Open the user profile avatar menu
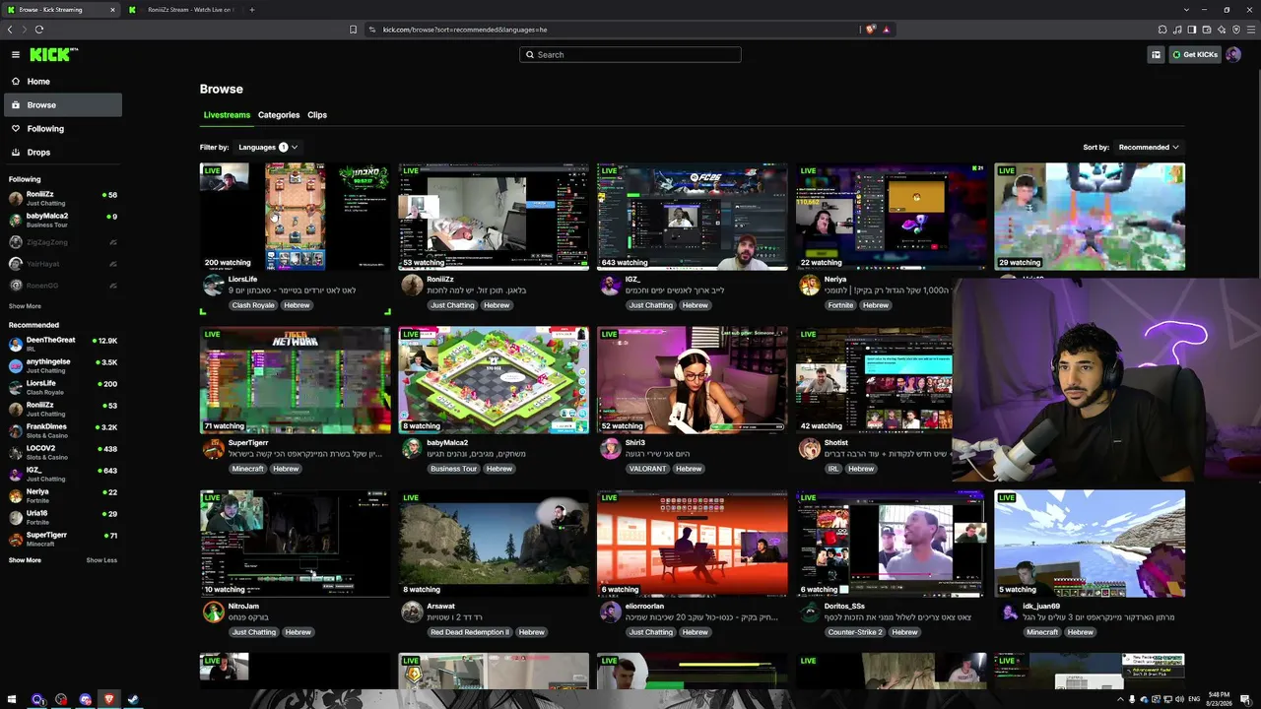 point(1233,55)
